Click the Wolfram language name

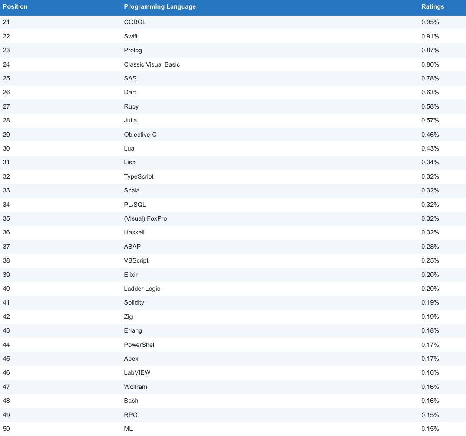(136, 387)
